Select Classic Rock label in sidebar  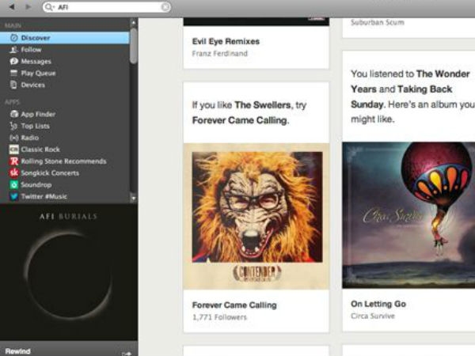pyautogui.click(x=40, y=150)
